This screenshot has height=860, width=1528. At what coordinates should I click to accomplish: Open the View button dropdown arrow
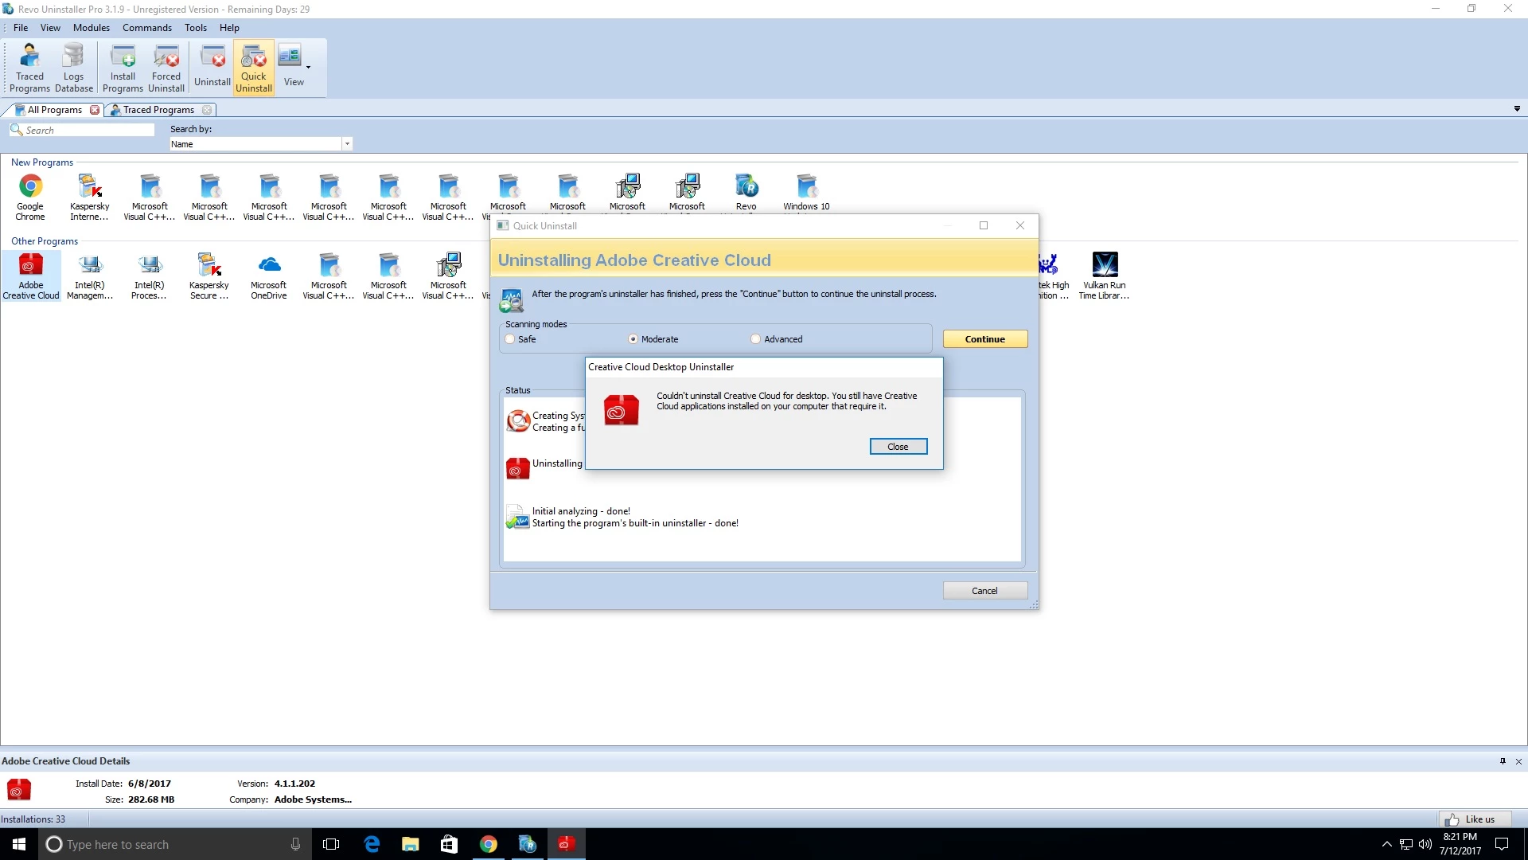(308, 68)
